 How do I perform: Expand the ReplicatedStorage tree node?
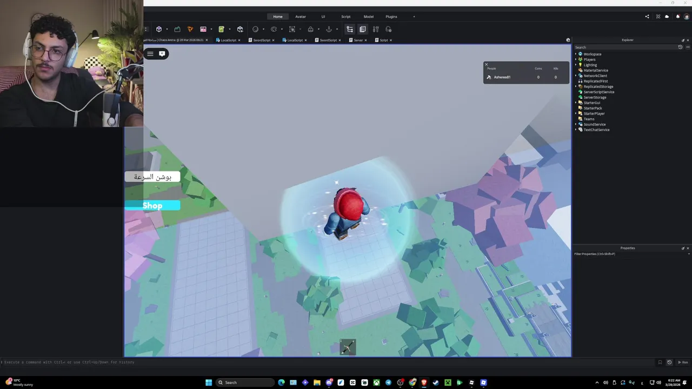(576, 86)
